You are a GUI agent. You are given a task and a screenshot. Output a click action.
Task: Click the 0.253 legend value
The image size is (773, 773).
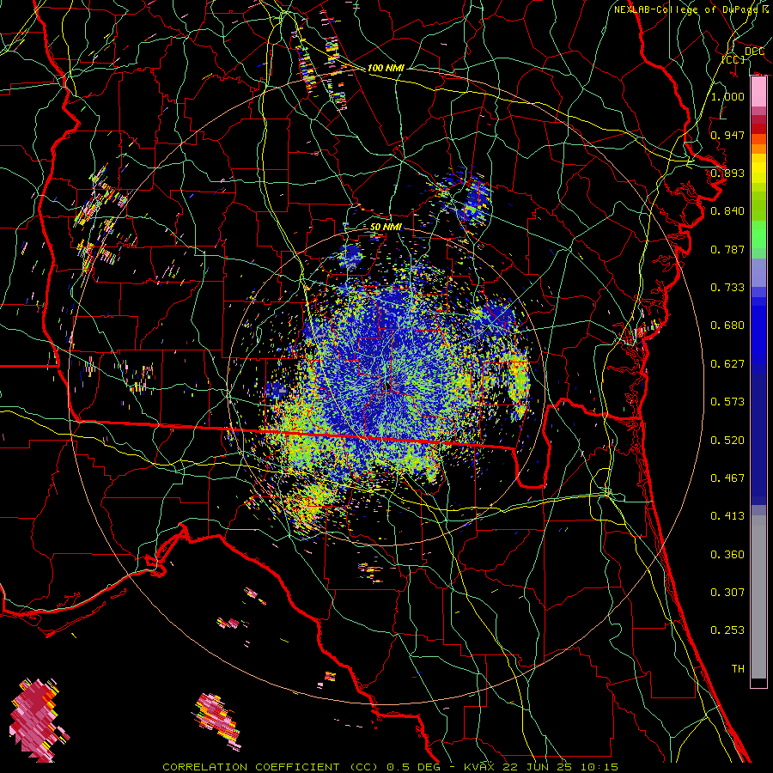click(x=727, y=630)
